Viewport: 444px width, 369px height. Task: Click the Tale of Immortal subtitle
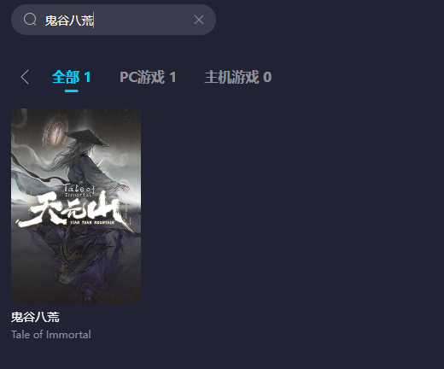point(51,335)
